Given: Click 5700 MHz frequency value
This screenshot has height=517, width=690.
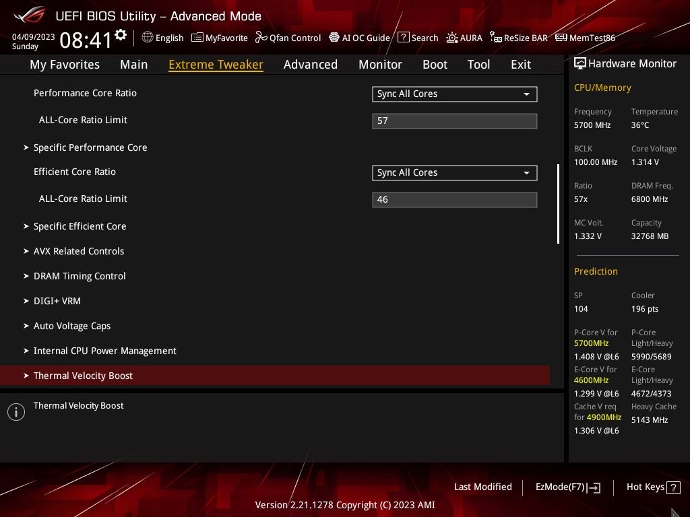Looking at the screenshot, I should [592, 125].
